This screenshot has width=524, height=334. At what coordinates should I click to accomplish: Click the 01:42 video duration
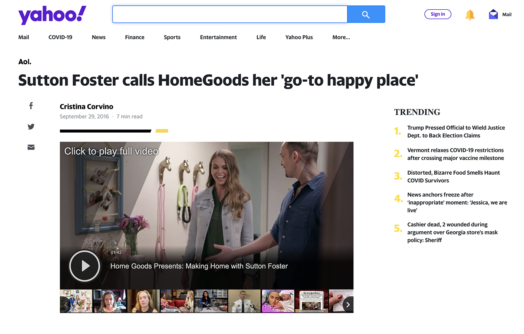(x=116, y=252)
